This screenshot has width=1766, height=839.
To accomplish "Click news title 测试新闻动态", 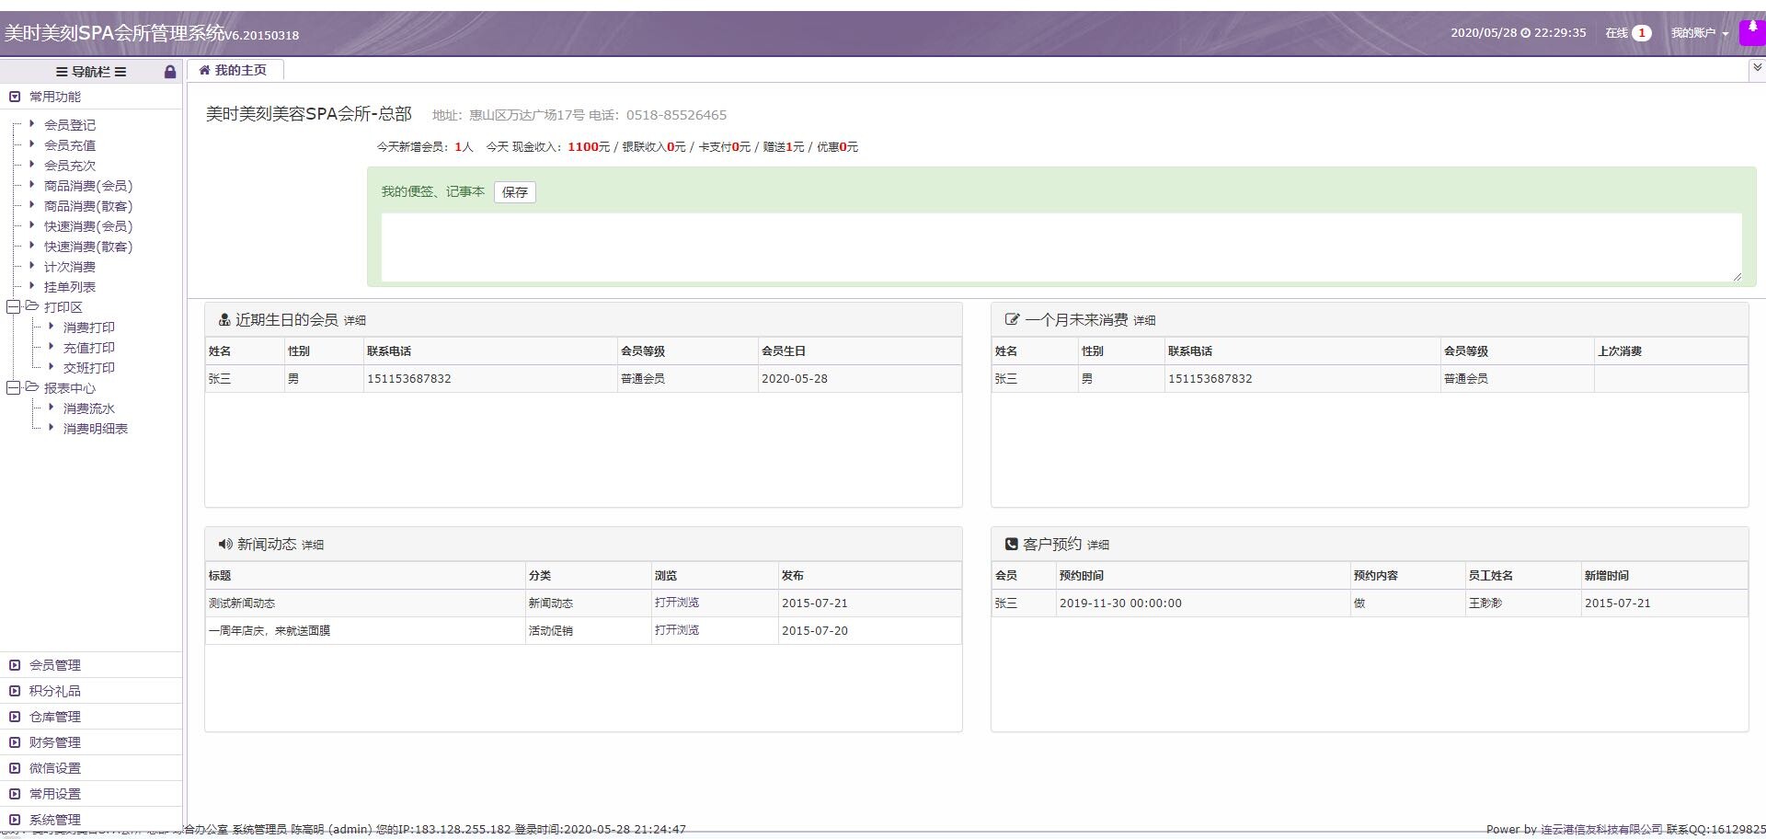I will click(242, 603).
